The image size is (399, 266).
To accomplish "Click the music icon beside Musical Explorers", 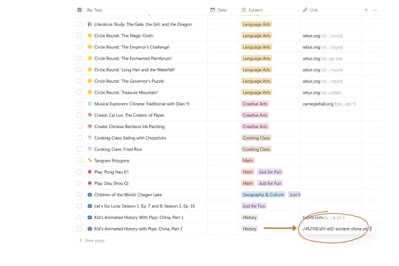I will click(90, 104).
